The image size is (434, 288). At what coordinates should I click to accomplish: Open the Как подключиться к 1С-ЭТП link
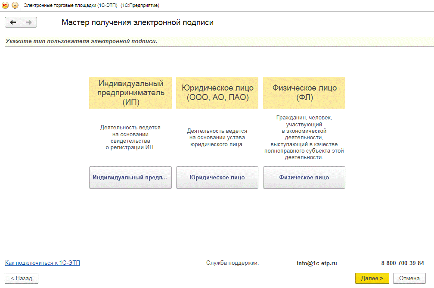(x=43, y=263)
